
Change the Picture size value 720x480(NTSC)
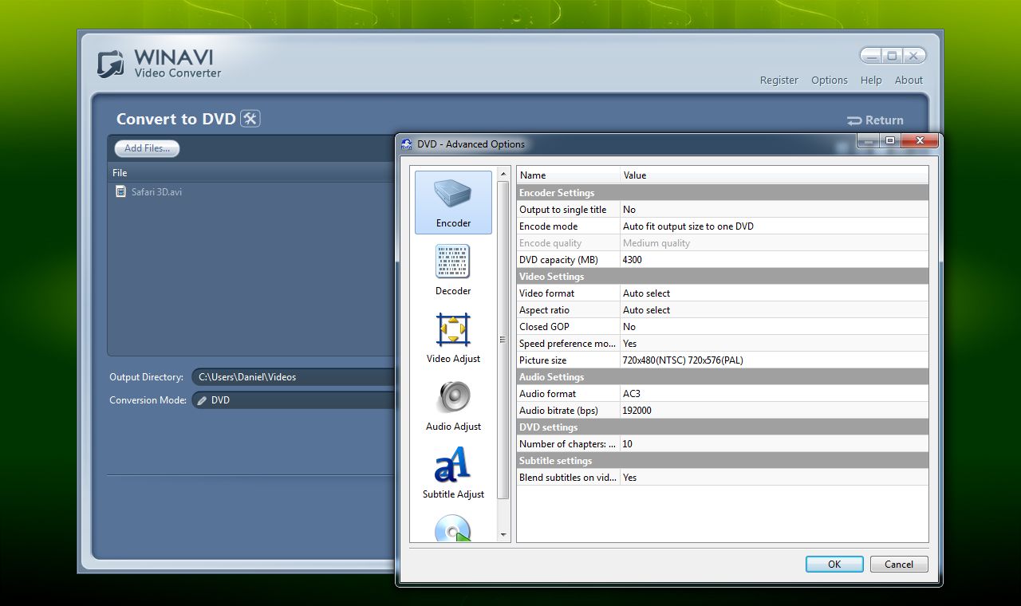[775, 360]
